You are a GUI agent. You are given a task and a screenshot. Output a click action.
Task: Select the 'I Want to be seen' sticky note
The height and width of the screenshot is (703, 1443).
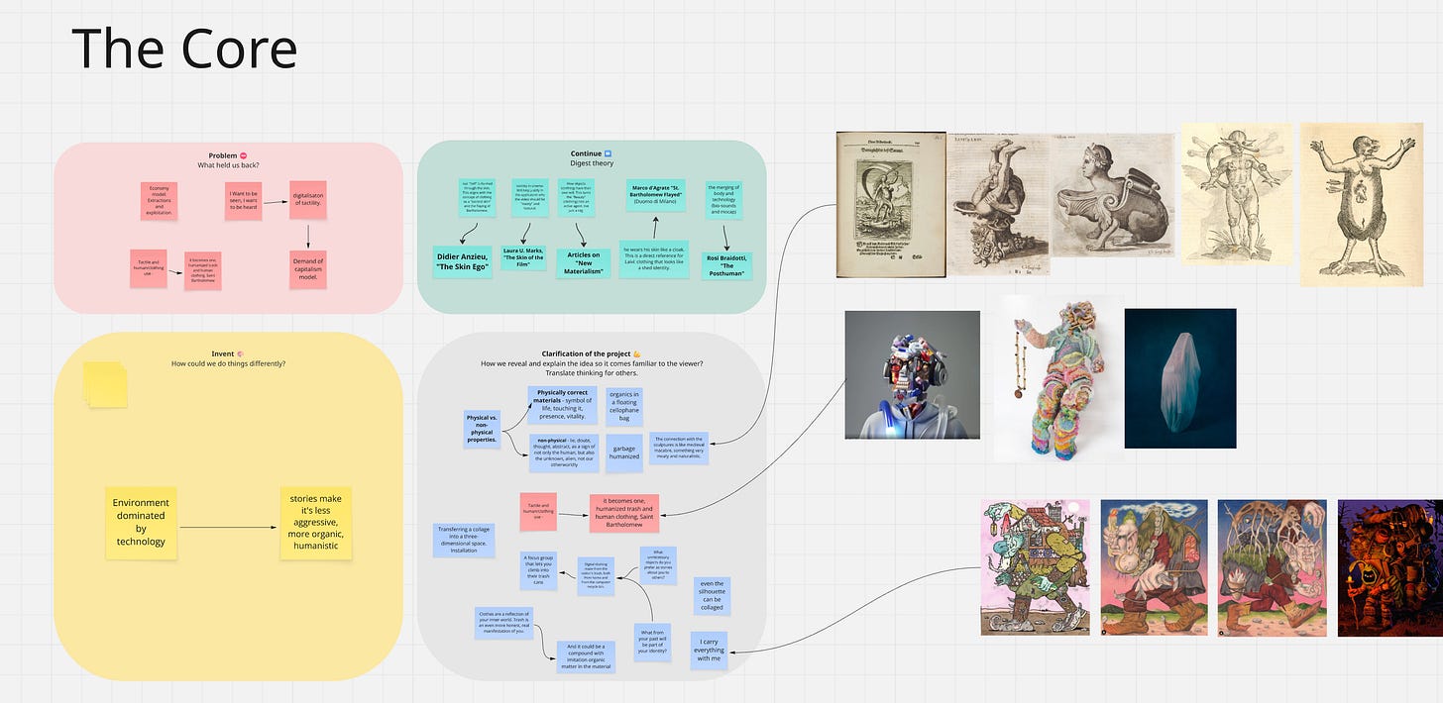241,200
